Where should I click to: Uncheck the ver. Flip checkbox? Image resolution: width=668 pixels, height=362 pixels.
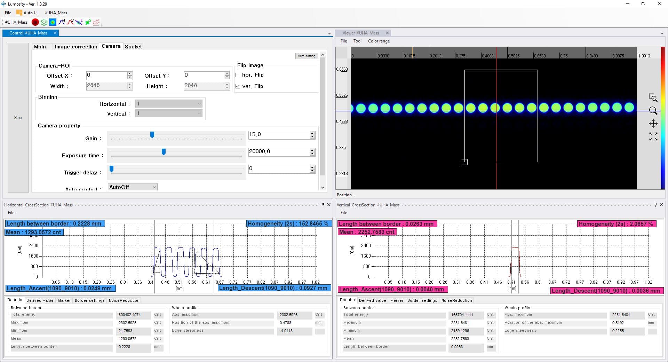click(238, 86)
